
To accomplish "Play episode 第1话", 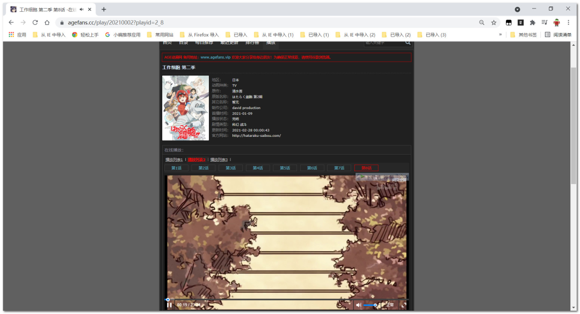I will pos(176,168).
